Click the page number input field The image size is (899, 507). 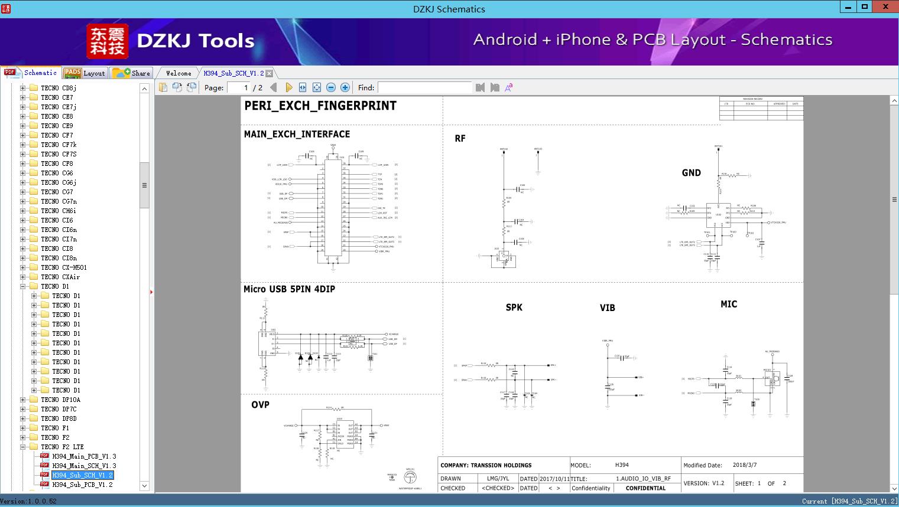(239, 87)
